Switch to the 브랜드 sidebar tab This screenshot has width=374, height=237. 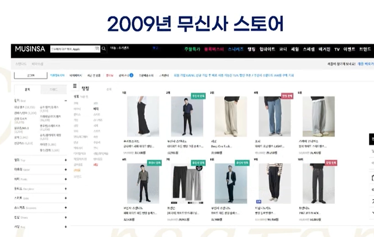(54, 90)
